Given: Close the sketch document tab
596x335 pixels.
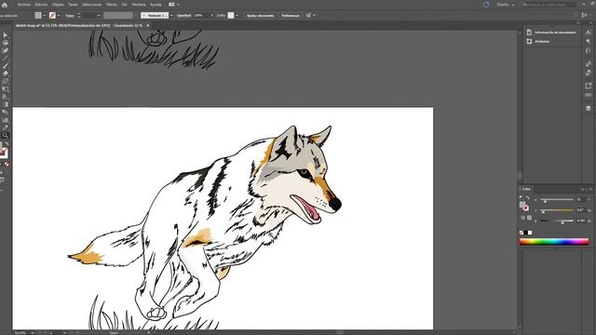Looking at the screenshot, I should tap(148, 25).
